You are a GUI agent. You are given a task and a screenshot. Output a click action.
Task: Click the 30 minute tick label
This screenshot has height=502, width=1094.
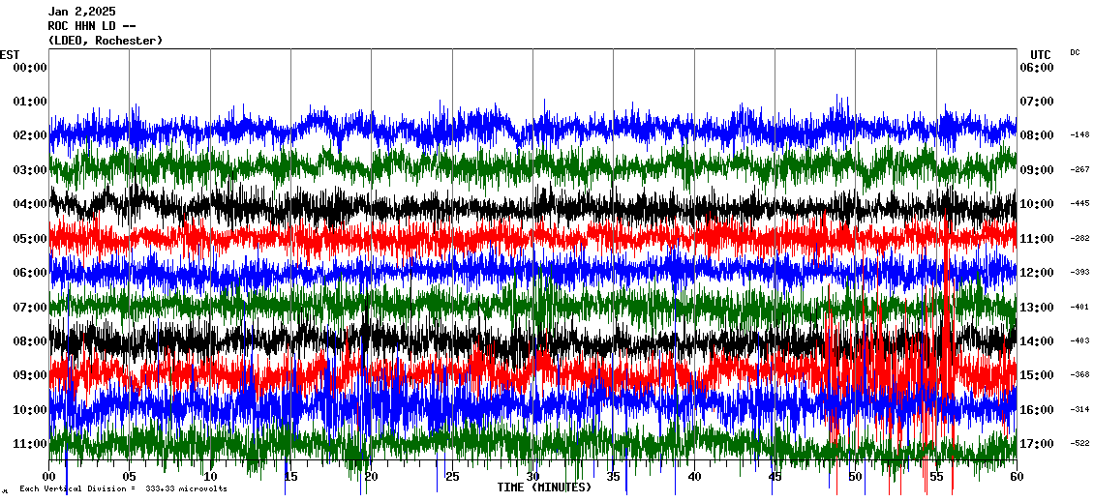(x=532, y=477)
